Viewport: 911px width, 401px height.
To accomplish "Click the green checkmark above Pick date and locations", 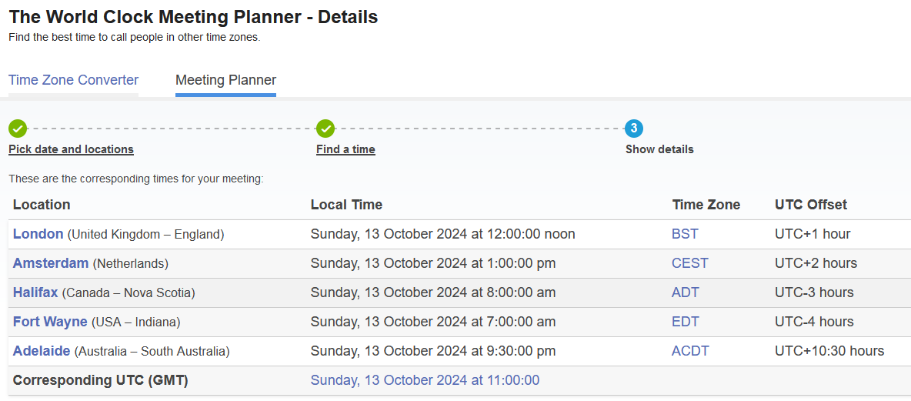I will tap(18, 129).
